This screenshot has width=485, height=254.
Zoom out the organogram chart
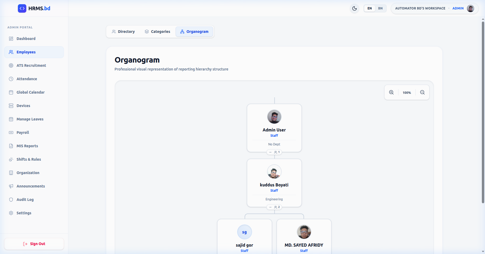[422, 92]
